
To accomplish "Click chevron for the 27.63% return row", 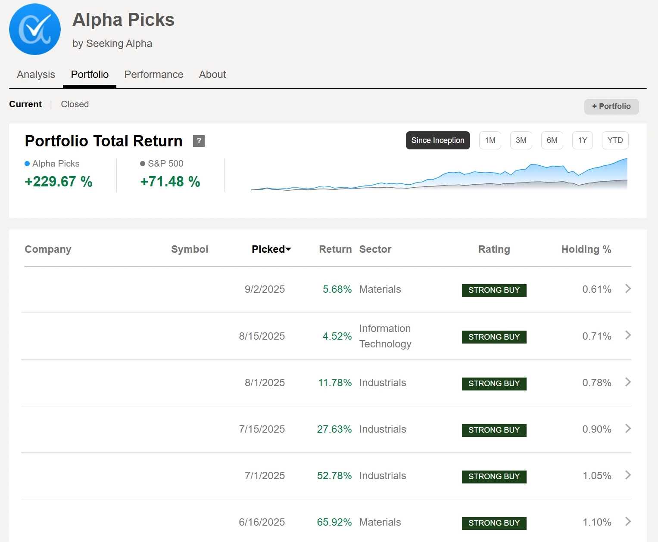I will click(628, 429).
